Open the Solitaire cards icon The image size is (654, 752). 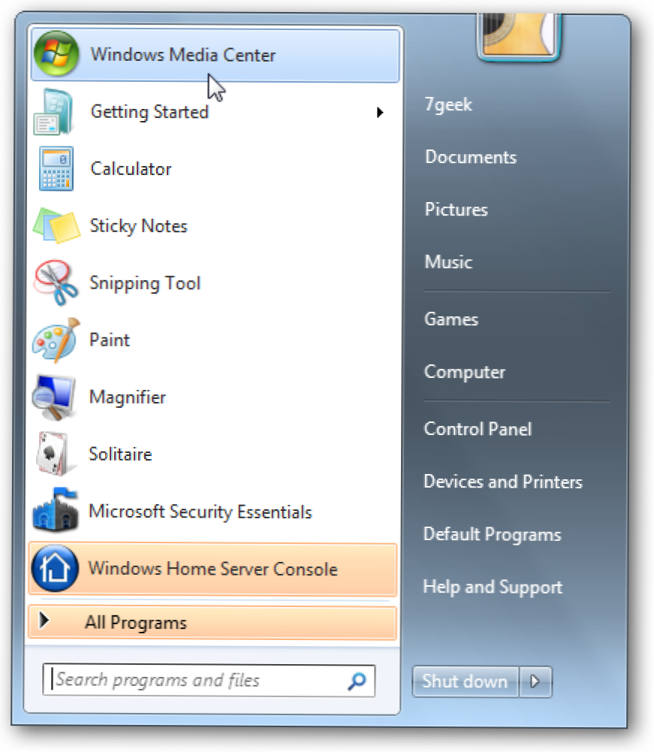point(53,454)
